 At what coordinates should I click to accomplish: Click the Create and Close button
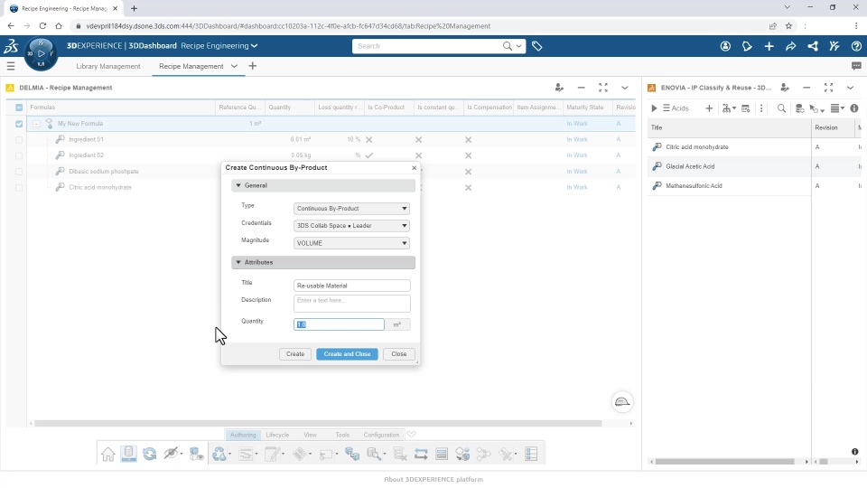coord(347,354)
